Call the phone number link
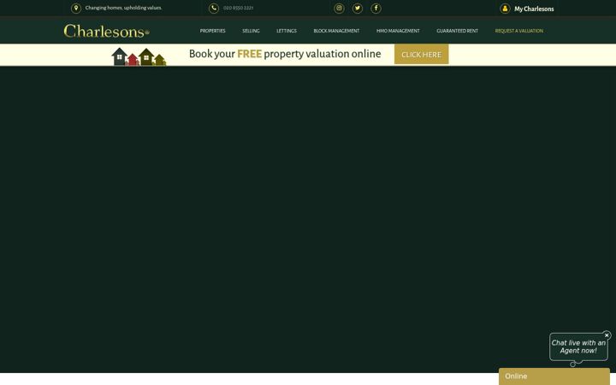The width and height of the screenshot is (616, 385). coord(238,8)
